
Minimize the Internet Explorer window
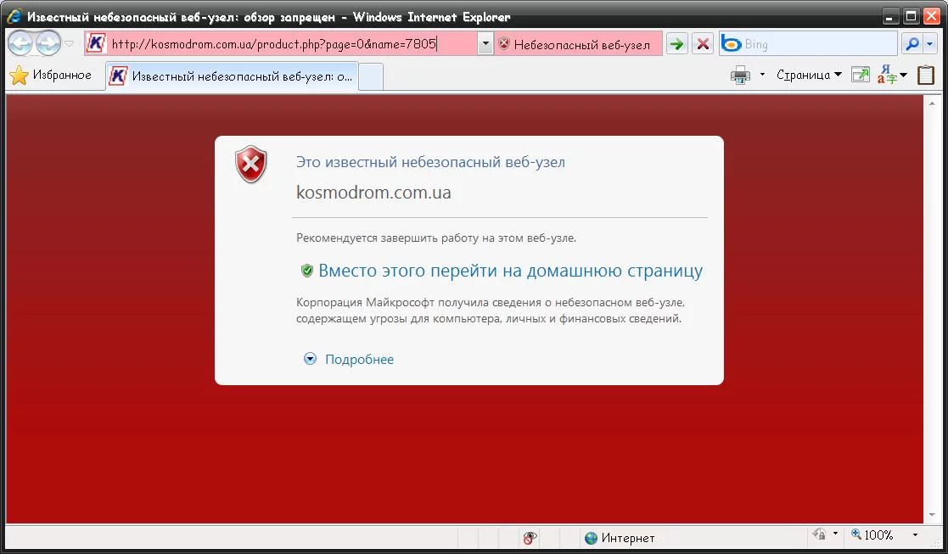(889, 17)
